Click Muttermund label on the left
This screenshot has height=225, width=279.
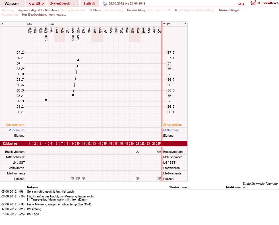coord(16,130)
